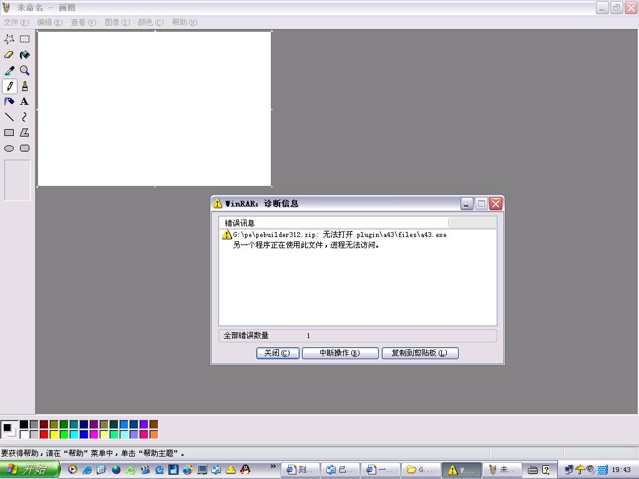The image size is (639, 479).
Task: Pick the navy blue color swatch
Action: [x=84, y=424]
